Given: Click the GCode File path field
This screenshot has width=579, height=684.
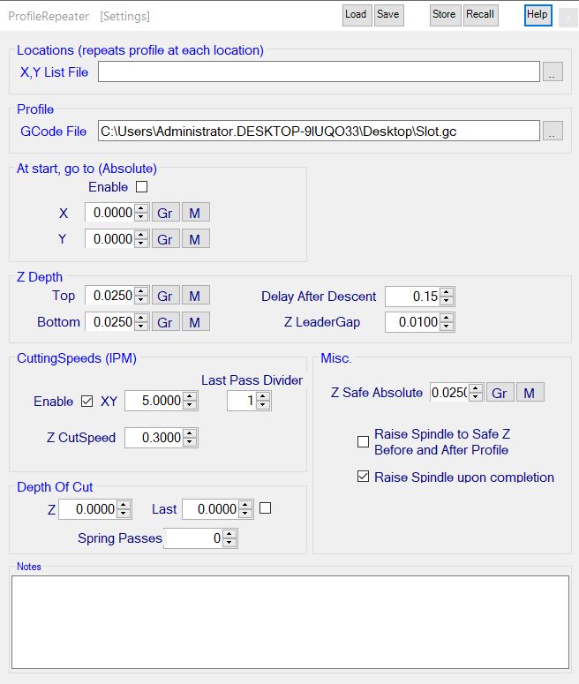Looking at the screenshot, I should 318,132.
